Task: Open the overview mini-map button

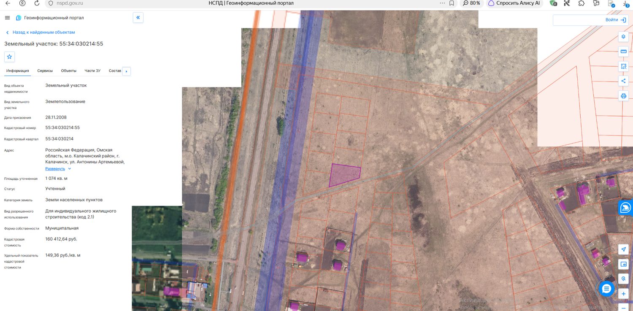Action: 623,264
